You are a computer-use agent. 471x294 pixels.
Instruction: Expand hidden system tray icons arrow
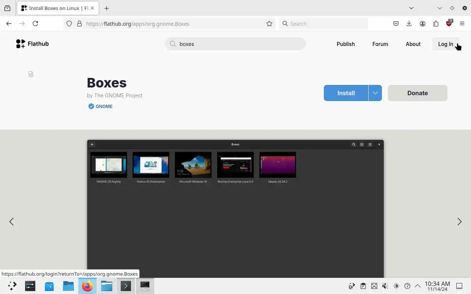pyautogui.click(x=418, y=286)
